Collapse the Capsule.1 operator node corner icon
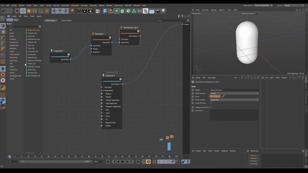Screen dimensions: 308x173 coord(120,79)
